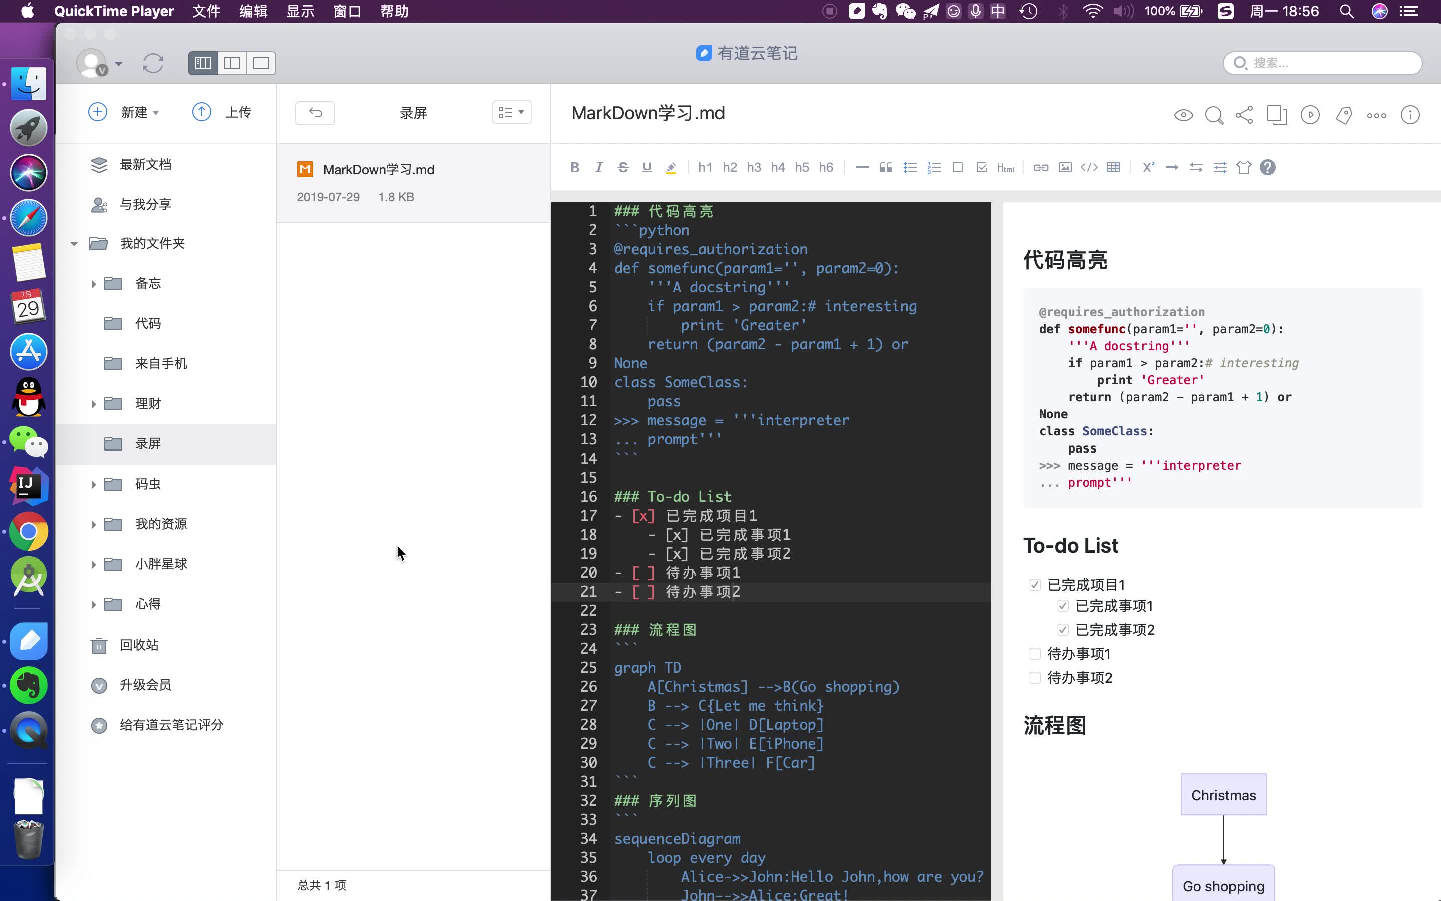The width and height of the screenshot is (1441, 901).
Task: Open the 新建 dropdown menu
Action: [x=123, y=112]
